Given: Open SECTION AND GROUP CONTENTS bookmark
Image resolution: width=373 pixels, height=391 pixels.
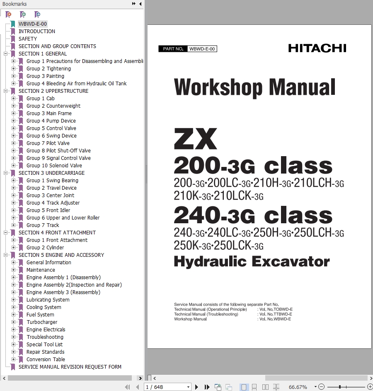Looking at the screenshot, I should tap(57, 46).
